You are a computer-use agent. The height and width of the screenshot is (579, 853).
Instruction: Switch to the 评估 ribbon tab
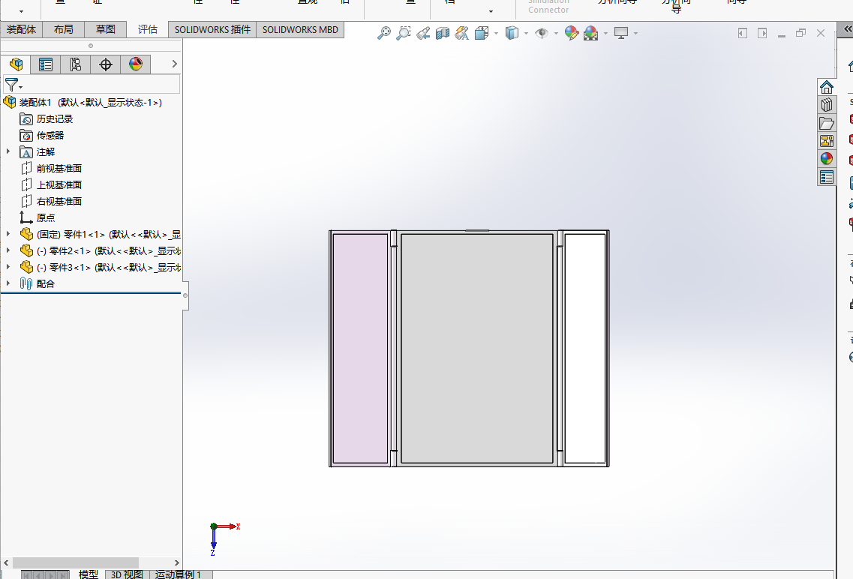tap(148, 29)
